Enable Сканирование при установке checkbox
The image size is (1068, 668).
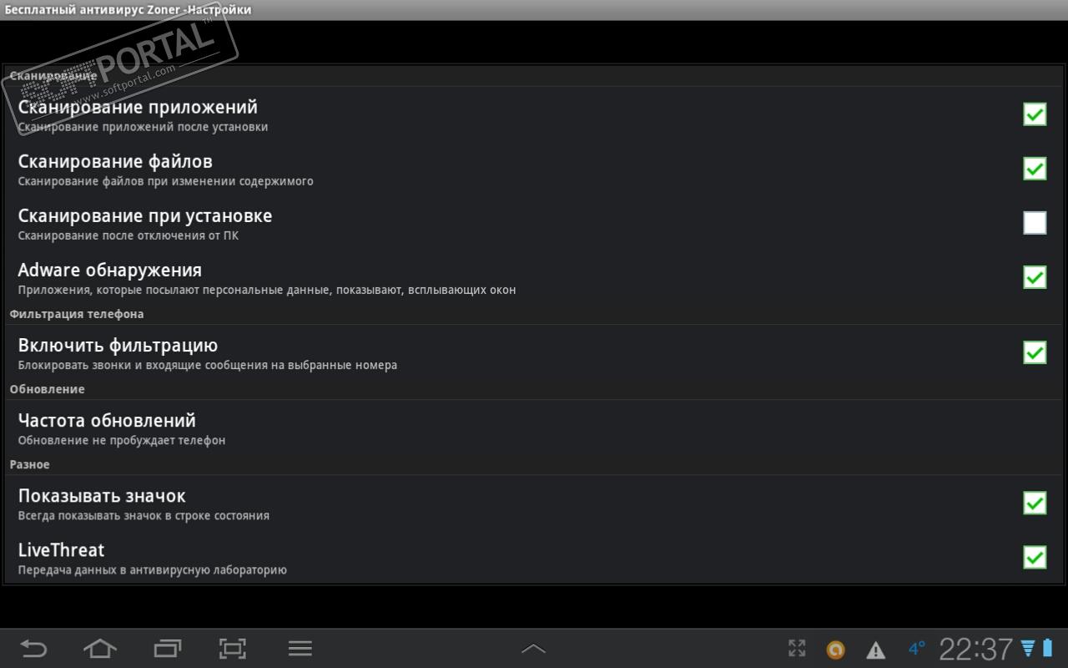pos(1035,223)
